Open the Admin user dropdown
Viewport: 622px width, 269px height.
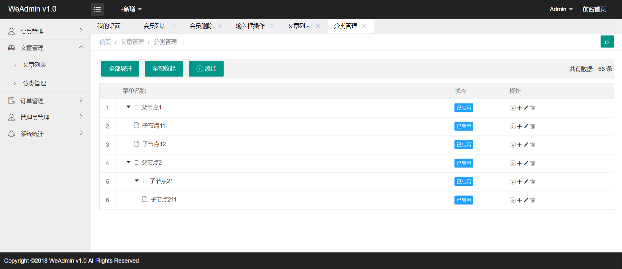(x=561, y=9)
